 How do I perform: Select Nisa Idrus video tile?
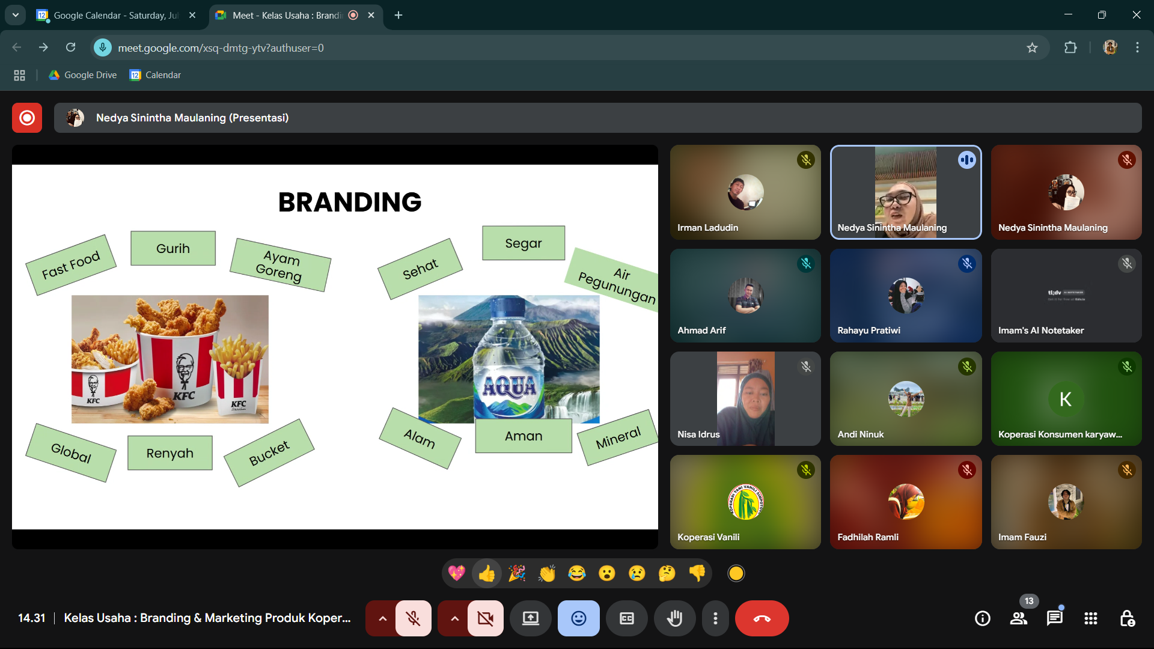tap(745, 398)
